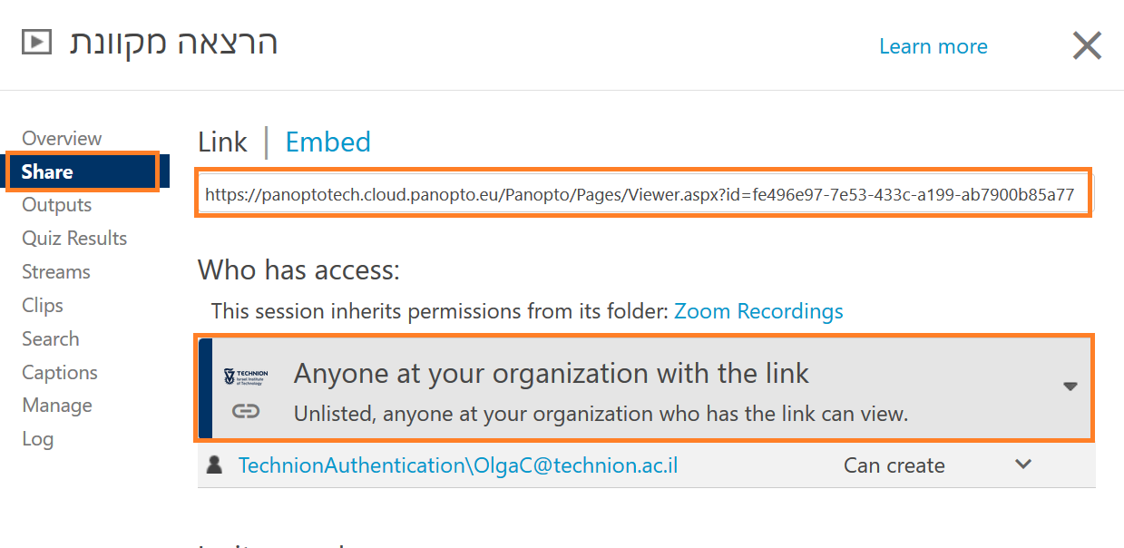Open the Zoom Recordings folder link

(758, 311)
